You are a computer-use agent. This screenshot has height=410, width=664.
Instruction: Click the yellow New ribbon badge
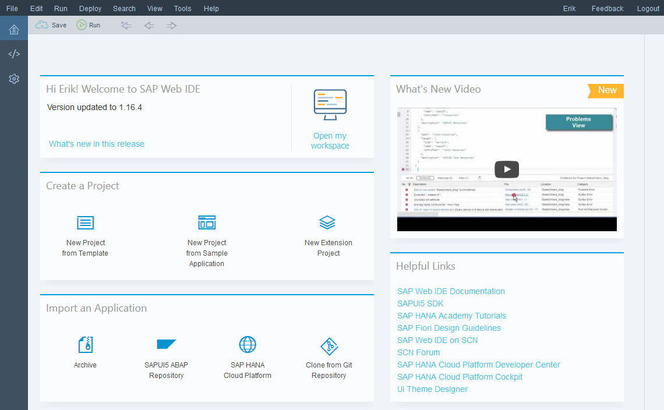tap(606, 90)
